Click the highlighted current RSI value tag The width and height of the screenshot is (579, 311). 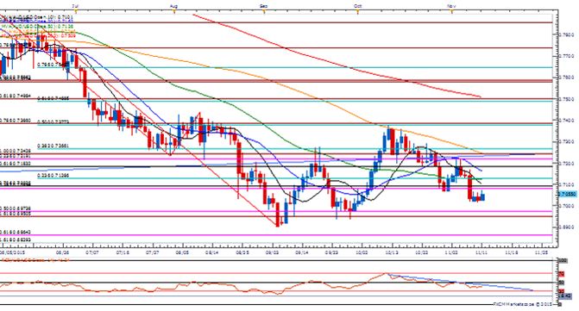[565, 295]
